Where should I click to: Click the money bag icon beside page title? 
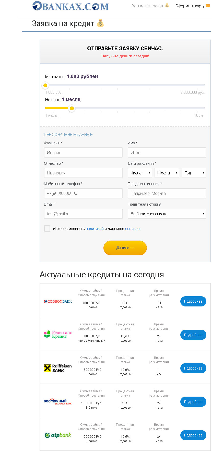pos(100,23)
